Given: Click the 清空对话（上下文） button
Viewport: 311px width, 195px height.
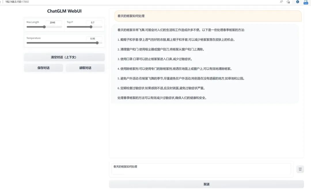Looking at the screenshot, I should (64, 57).
